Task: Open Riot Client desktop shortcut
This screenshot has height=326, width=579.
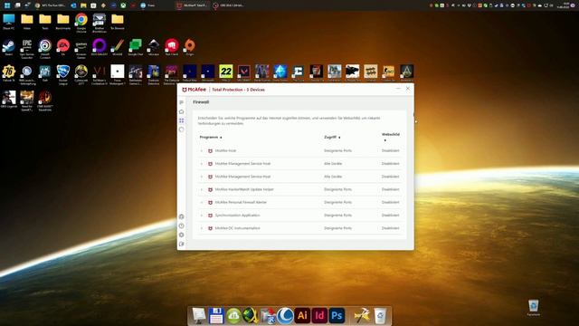Action: pyautogui.click(x=172, y=48)
